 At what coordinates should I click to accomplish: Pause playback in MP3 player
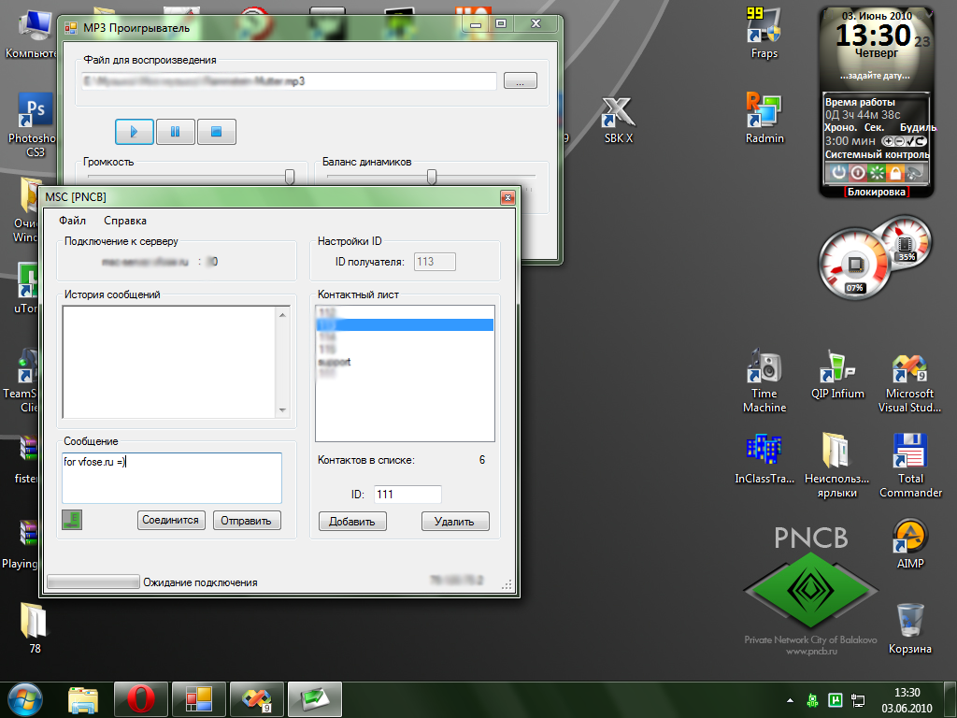point(175,132)
